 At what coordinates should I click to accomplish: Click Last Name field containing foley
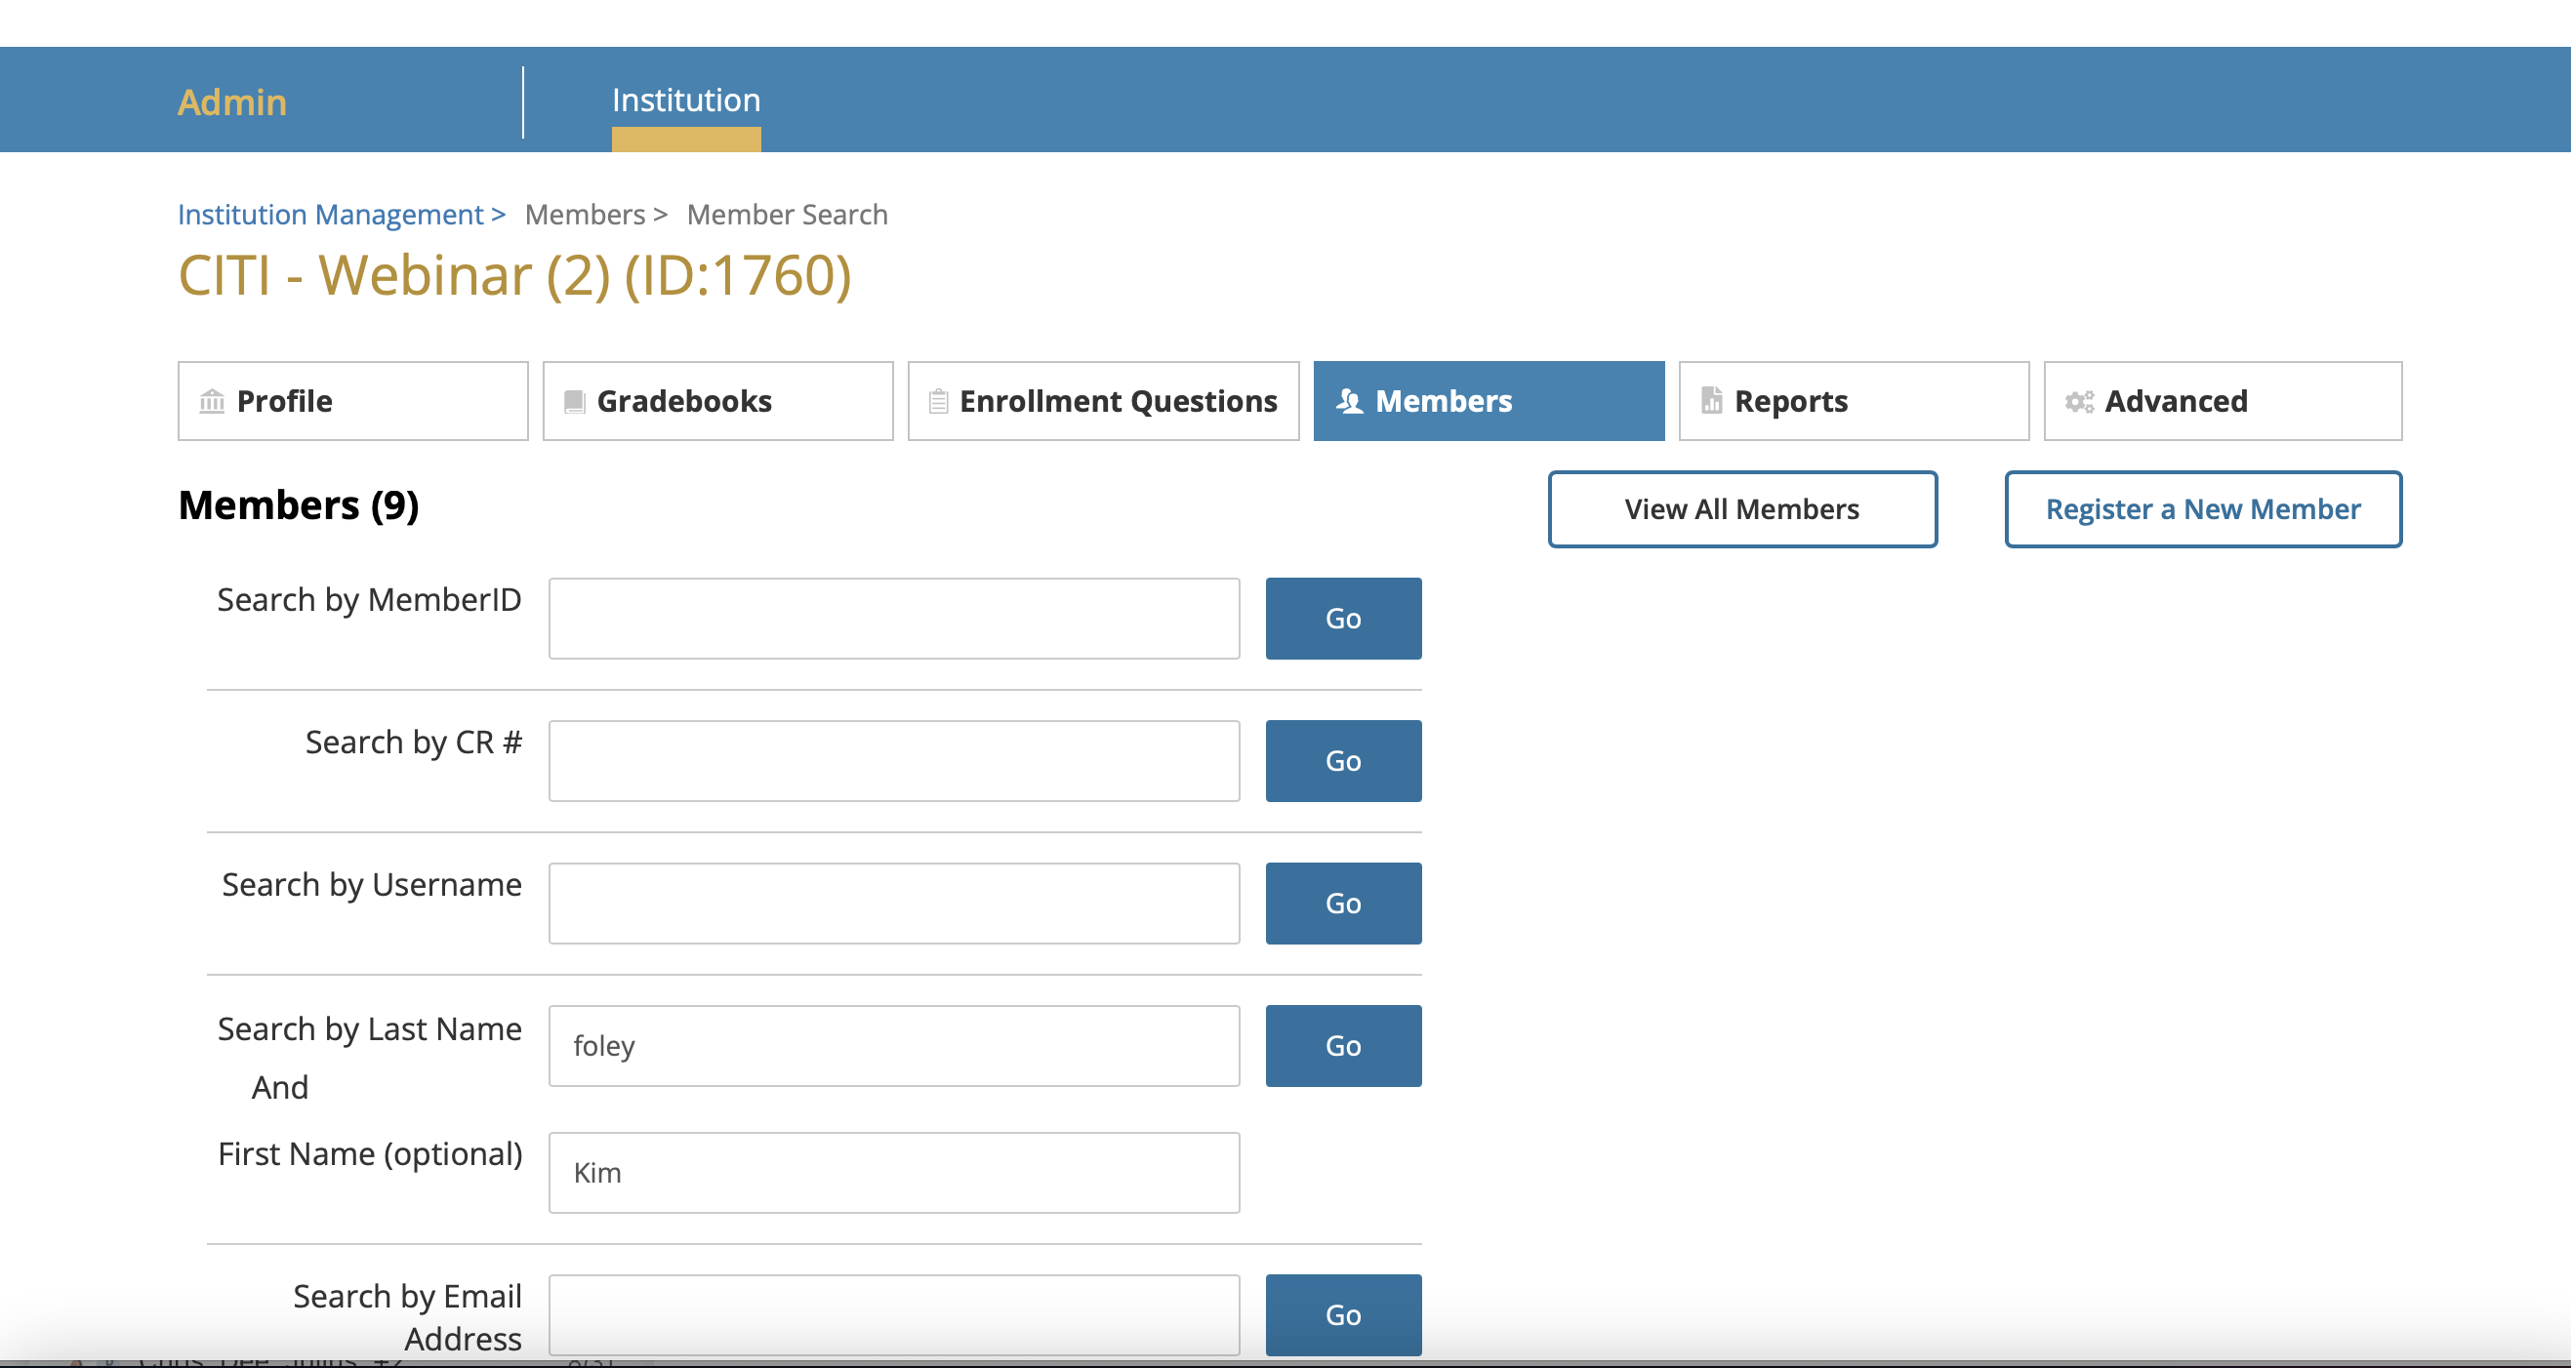click(894, 1046)
